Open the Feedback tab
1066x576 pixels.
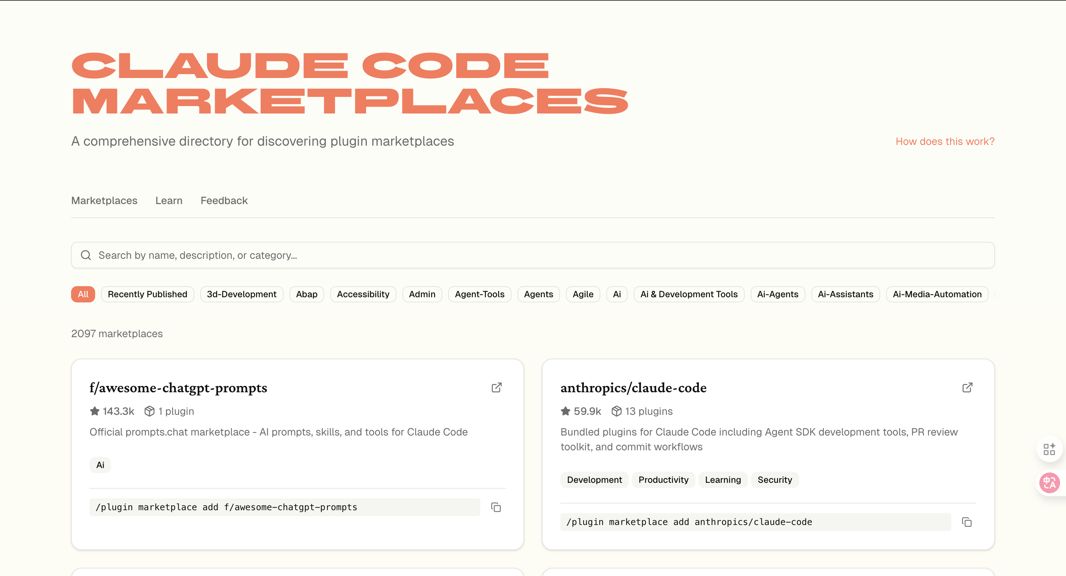[224, 200]
